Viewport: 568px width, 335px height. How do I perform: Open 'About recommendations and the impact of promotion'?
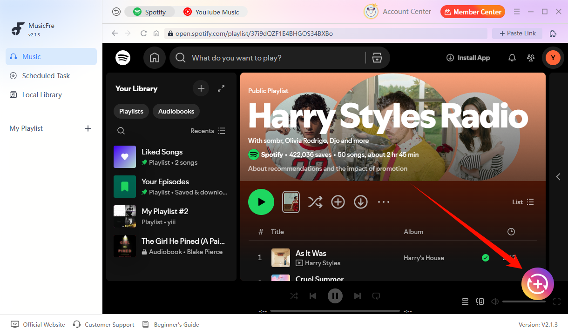(x=328, y=168)
